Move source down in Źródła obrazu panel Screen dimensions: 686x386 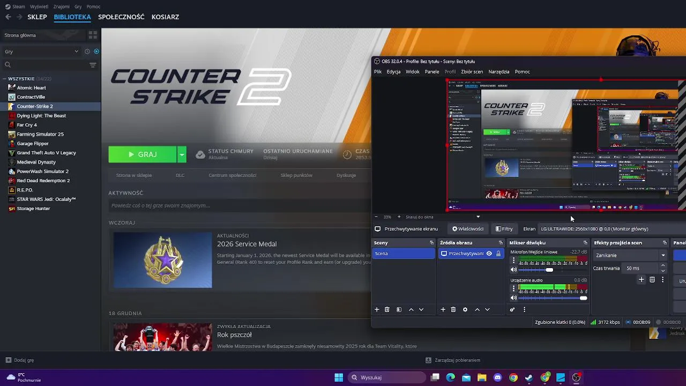(487, 309)
